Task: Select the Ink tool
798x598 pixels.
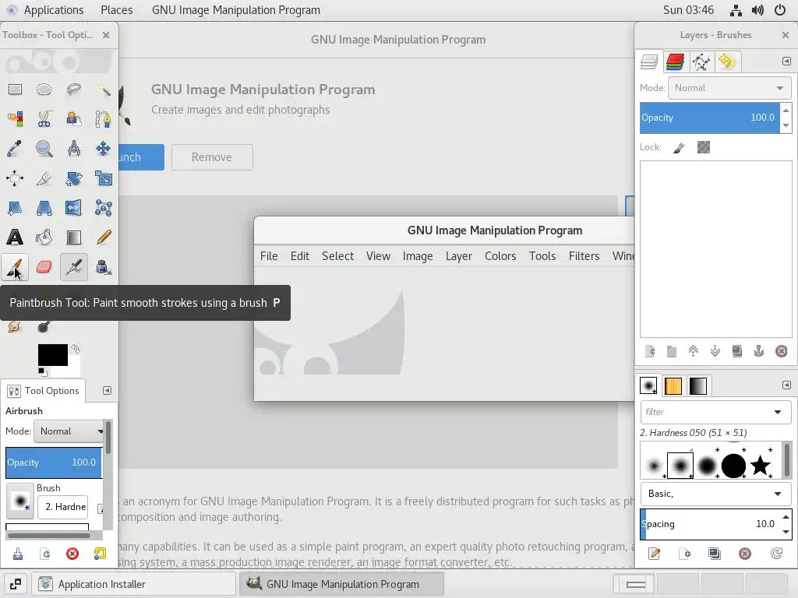Action: (x=104, y=267)
